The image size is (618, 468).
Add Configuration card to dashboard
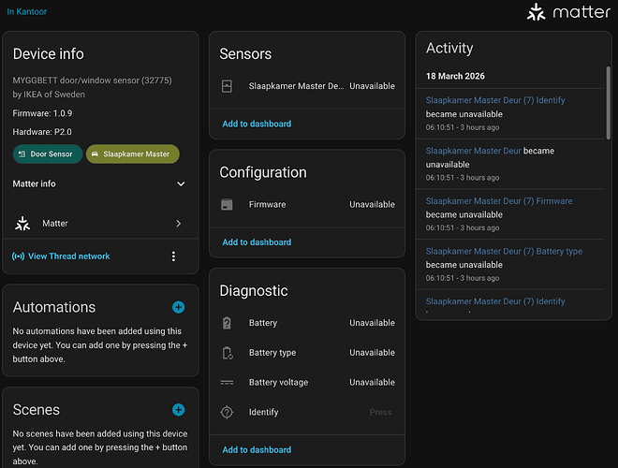coord(257,242)
